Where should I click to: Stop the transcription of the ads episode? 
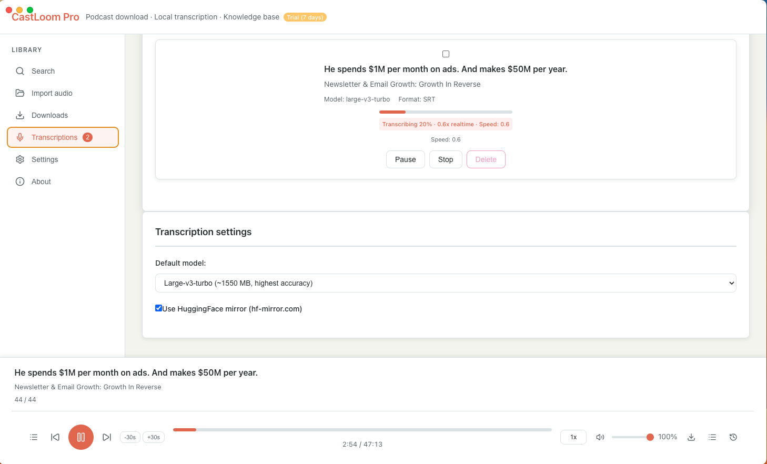(x=445, y=159)
